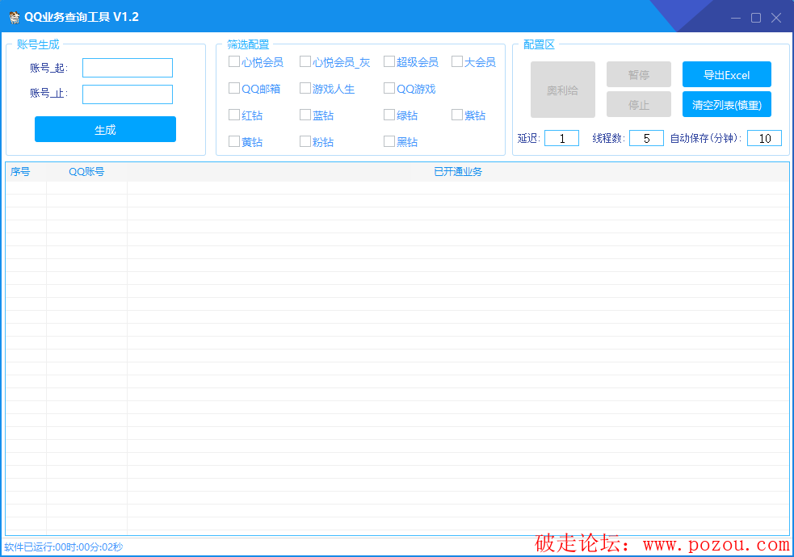794x557 pixels.
Task: Check the 心悦会员 checkbox
Action: pyautogui.click(x=234, y=62)
